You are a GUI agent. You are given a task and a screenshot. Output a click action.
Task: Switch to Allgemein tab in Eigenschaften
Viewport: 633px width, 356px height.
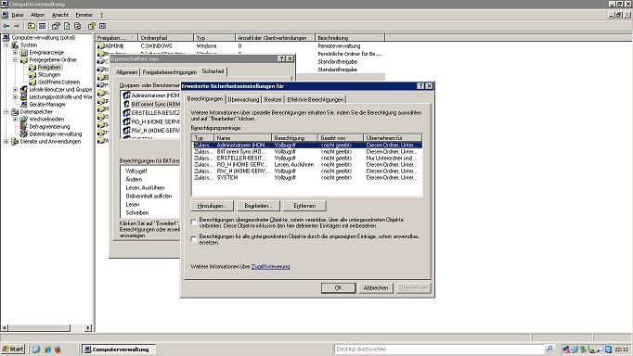click(x=126, y=72)
